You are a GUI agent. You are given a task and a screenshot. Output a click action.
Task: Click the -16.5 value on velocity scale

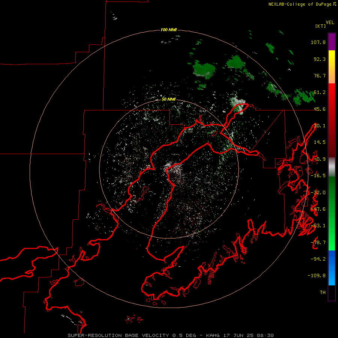318,176
